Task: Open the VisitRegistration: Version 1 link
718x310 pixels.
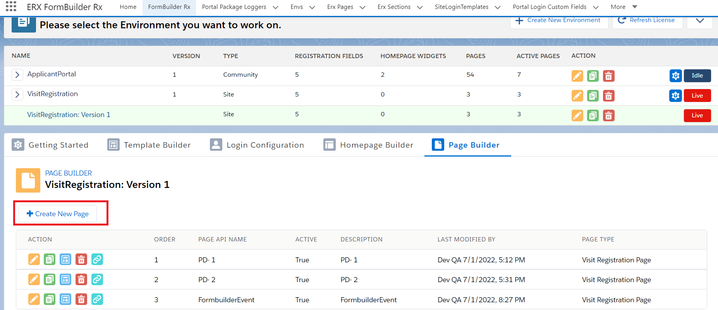Action: click(x=69, y=115)
